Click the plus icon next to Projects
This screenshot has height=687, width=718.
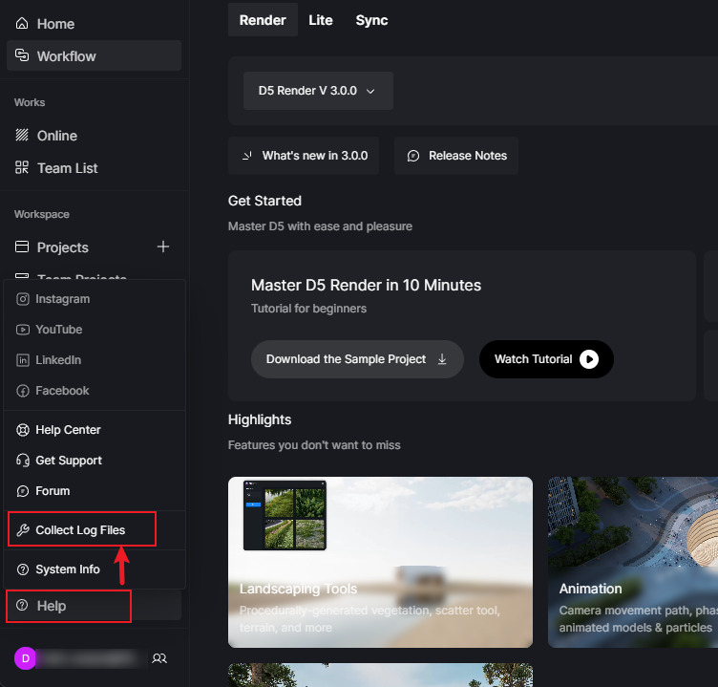pyautogui.click(x=163, y=247)
